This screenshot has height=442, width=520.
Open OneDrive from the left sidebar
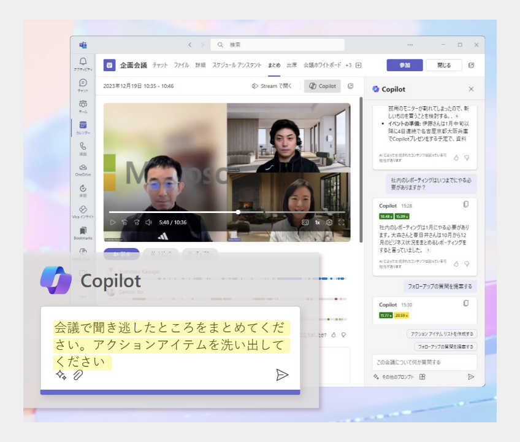(x=83, y=169)
